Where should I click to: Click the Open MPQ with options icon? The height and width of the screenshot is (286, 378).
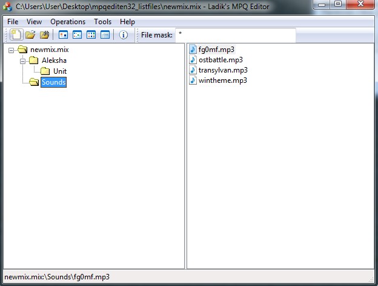pos(45,35)
